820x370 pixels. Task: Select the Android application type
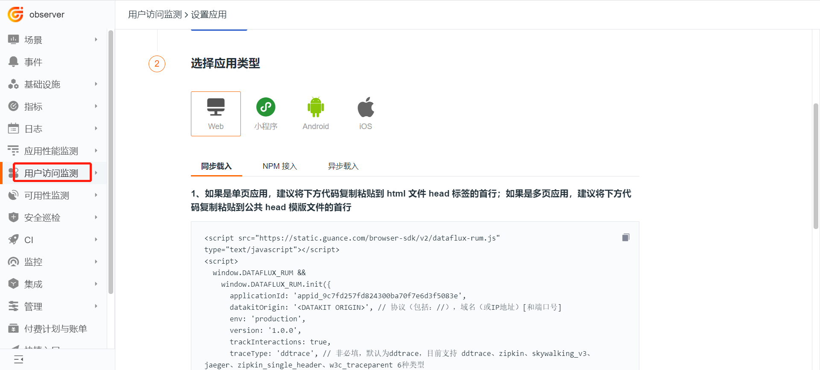316,114
